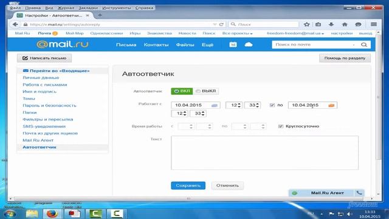
Task: Click into the Текст message area
Action: (264, 153)
